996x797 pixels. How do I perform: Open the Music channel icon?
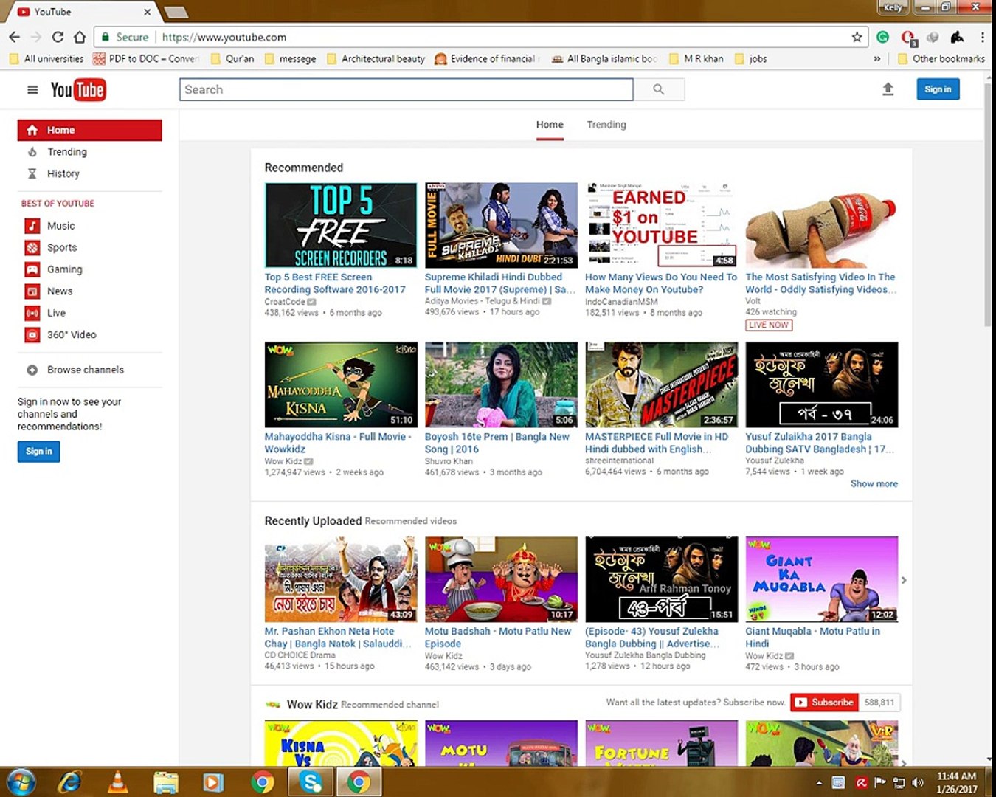(x=32, y=226)
